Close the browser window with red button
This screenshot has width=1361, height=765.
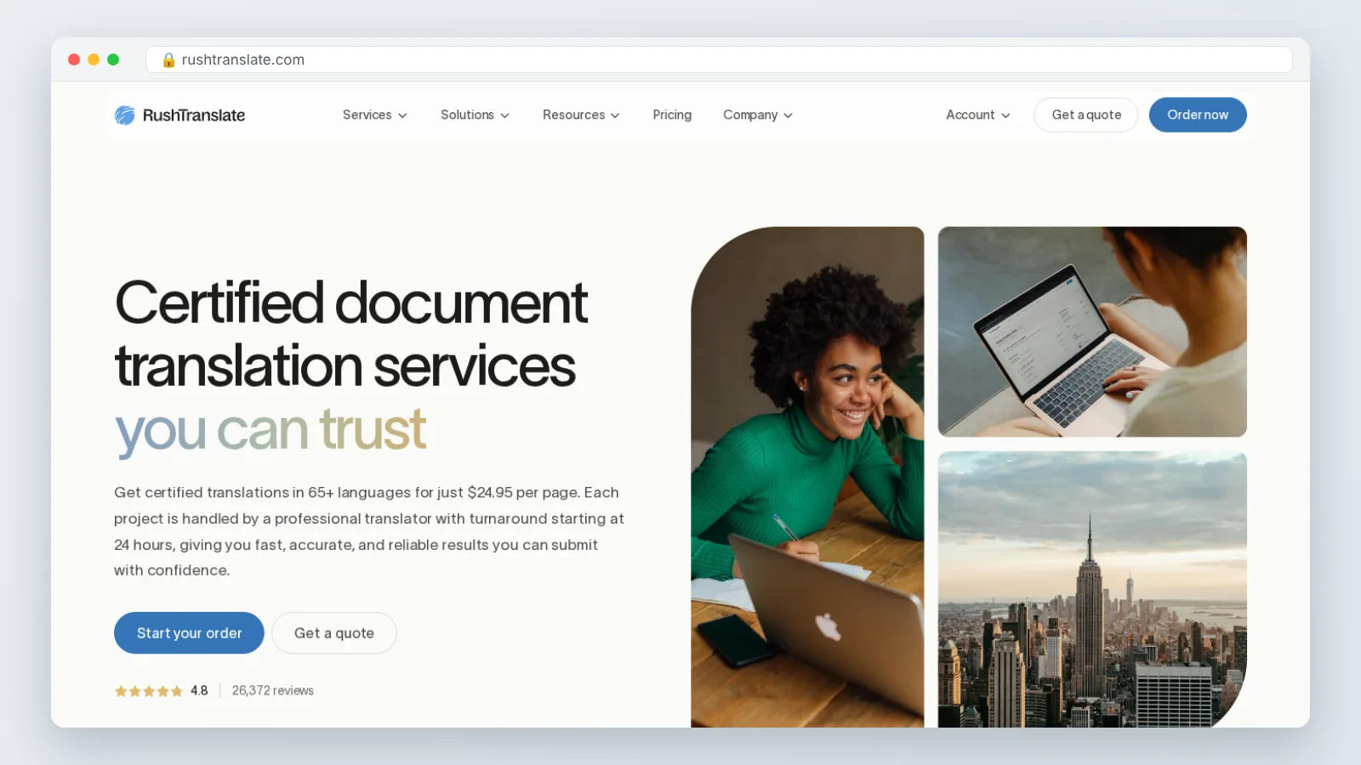click(74, 59)
